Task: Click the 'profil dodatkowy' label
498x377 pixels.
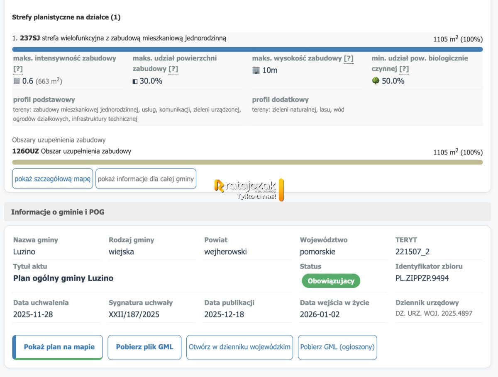Action: 281,99
